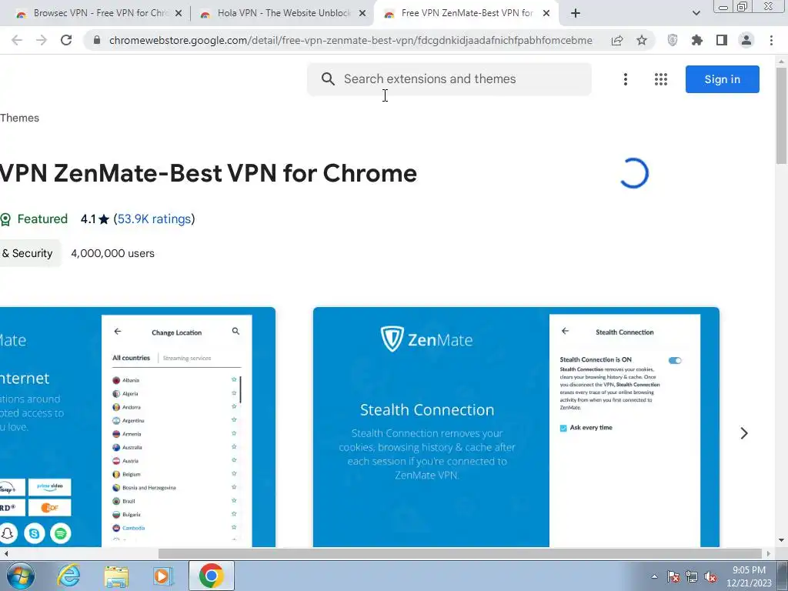Open the 53.9K ratings link
The height and width of the screenshot is (591, 788).
[154, 219]
